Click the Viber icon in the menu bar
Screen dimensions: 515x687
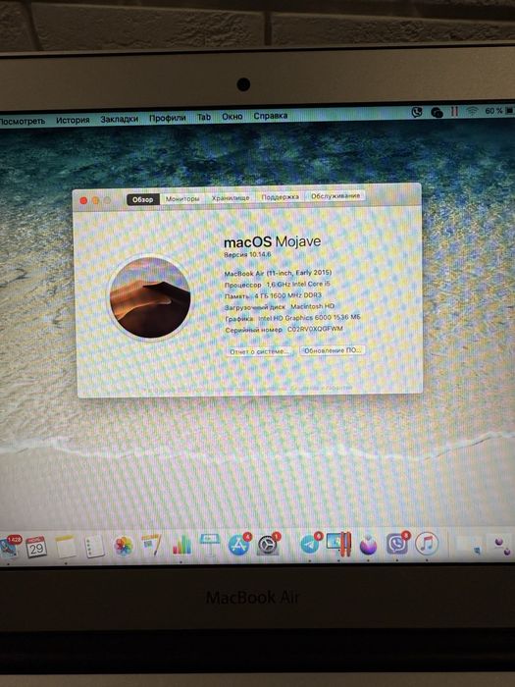click(x=417, y=113)
